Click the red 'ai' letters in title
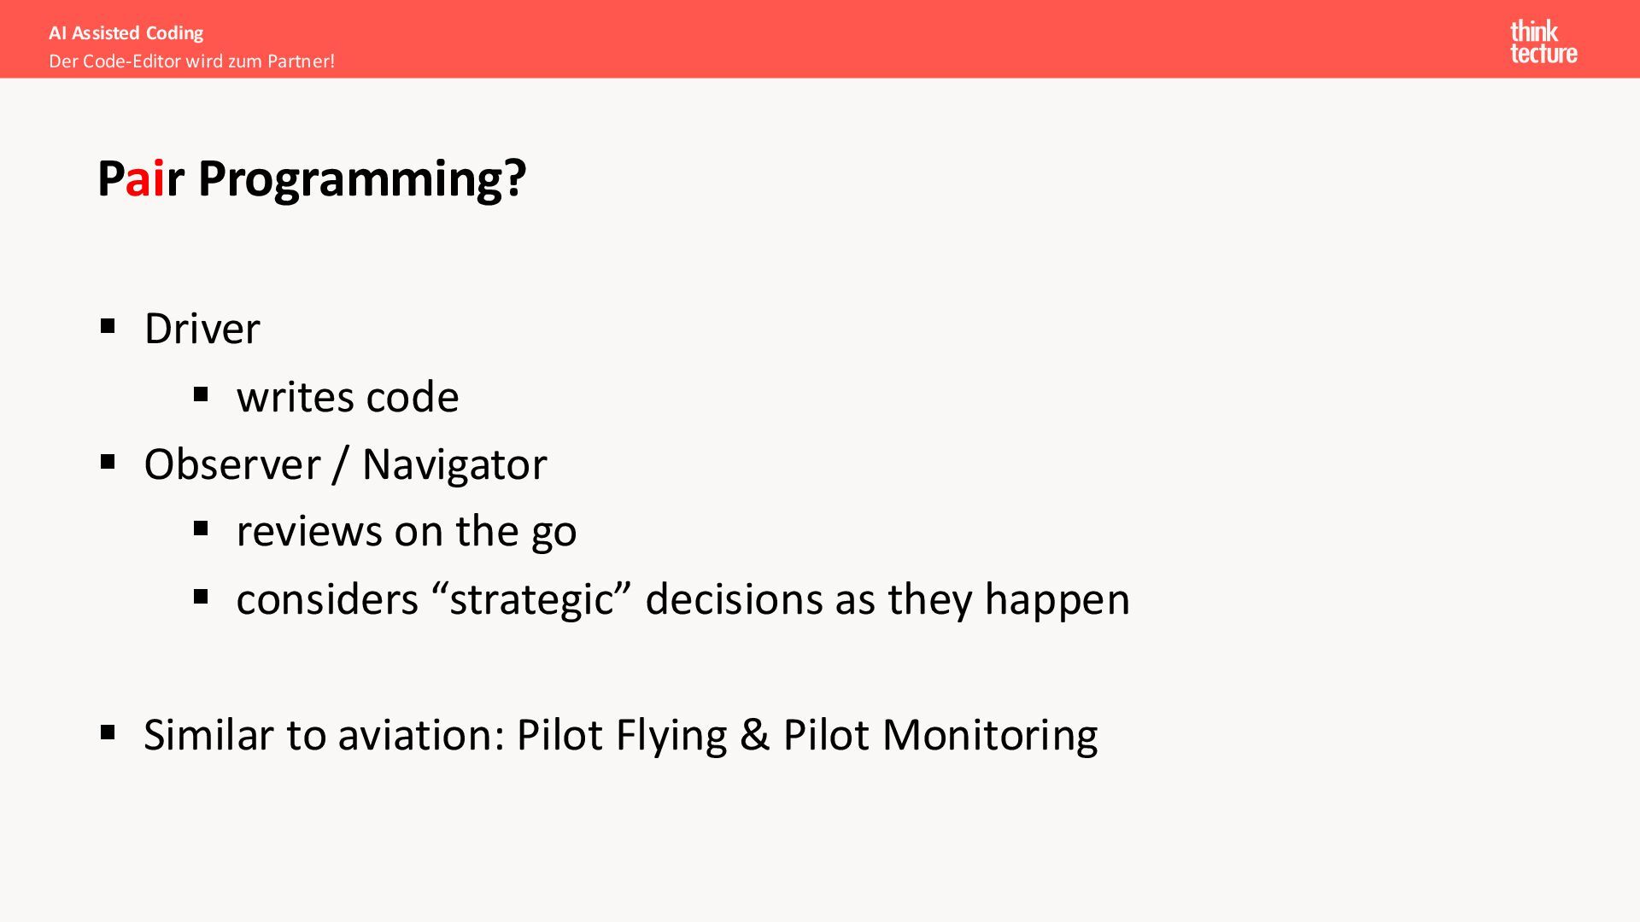Viewport: 1640px width, 922px height. click(145, 179)
